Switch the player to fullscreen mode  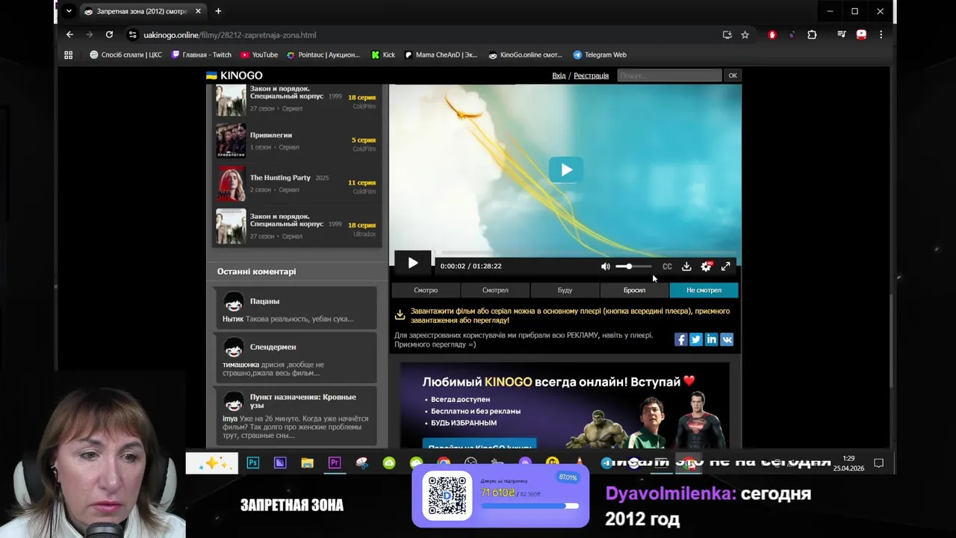(725, 266)
